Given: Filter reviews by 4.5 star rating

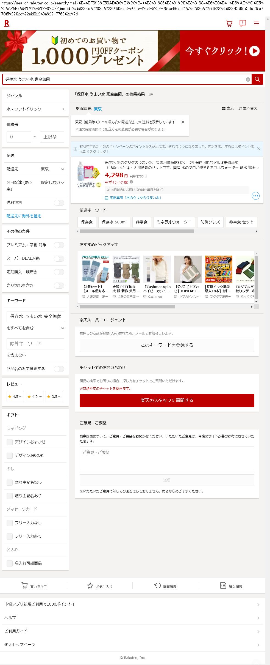Looking at the screenshot, I should point(15,396).
